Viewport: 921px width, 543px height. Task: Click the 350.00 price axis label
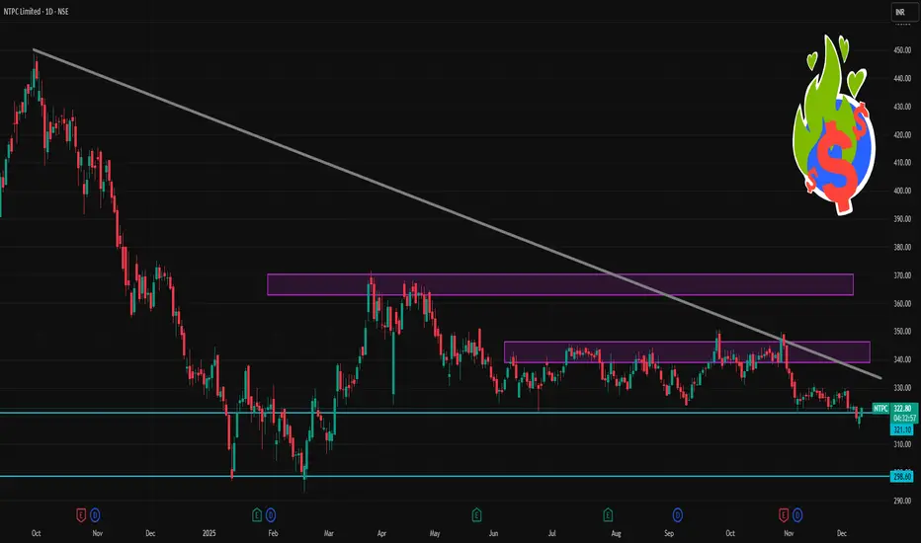(902, 332)
